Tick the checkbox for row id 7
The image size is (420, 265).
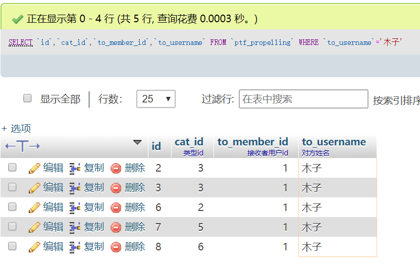pyautogui.click(x=12, y=227)
